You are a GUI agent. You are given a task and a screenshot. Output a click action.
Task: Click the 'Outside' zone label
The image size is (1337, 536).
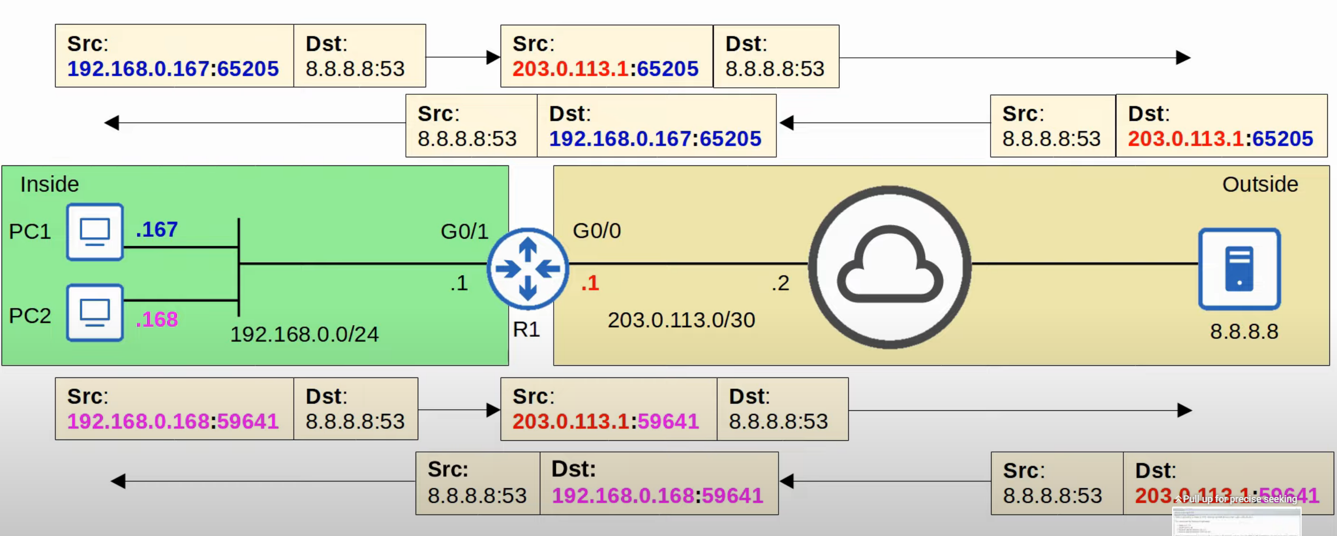tap(1260, 184)
